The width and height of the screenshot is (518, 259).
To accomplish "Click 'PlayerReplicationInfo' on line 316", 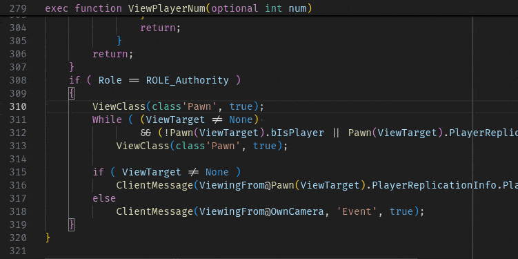I will pyautogui.click(x=435, y=185).
